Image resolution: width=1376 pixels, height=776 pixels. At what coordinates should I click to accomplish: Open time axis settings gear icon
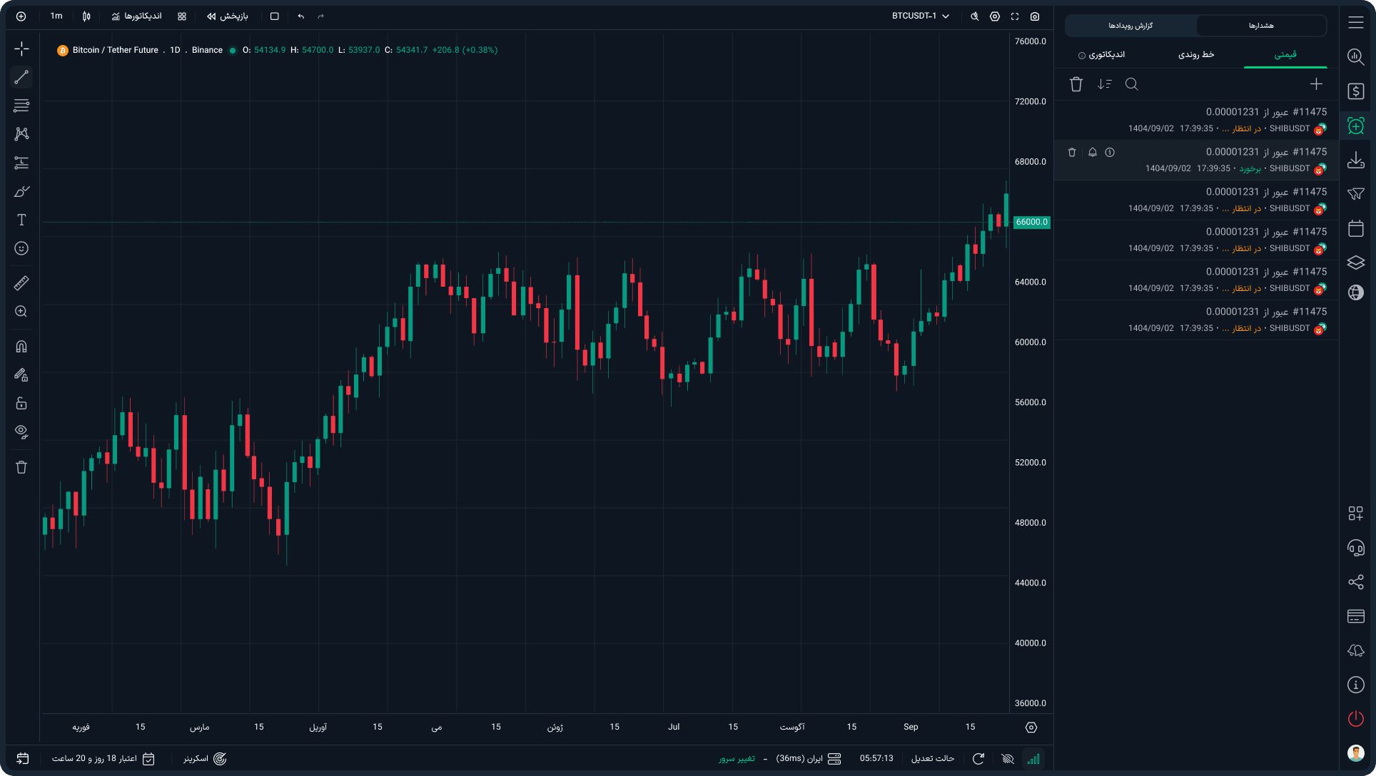(x=1031, y=727)
